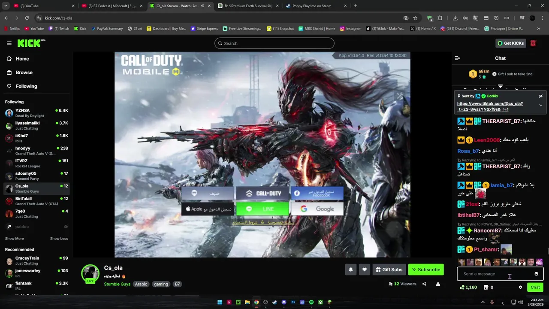Open browser extensions puzzle icon

coord(441,18)
